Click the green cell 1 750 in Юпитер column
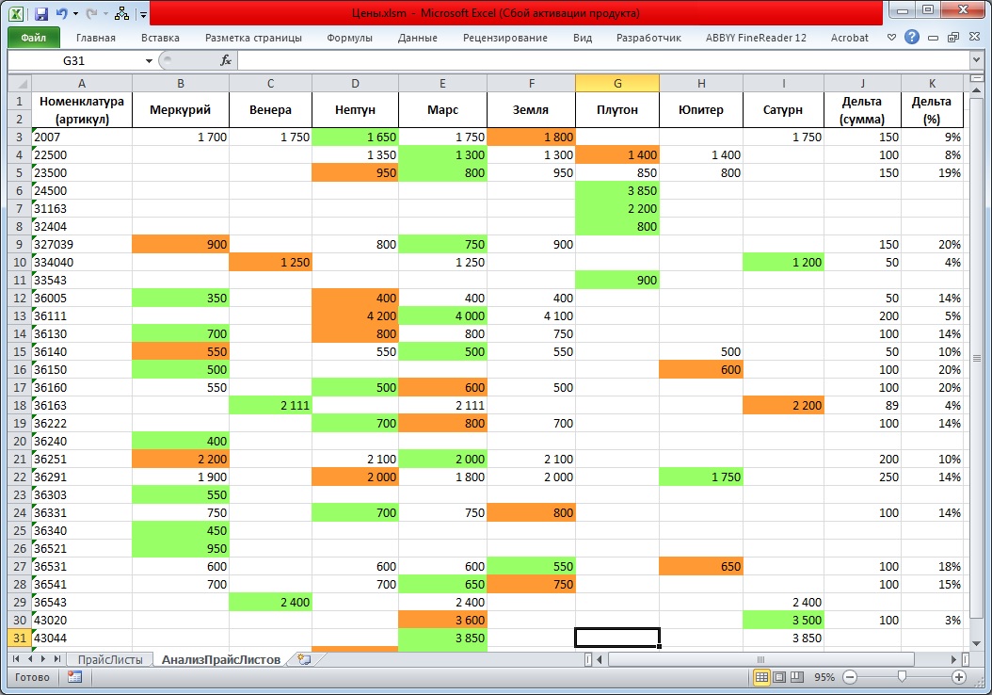 pos(701,477)
